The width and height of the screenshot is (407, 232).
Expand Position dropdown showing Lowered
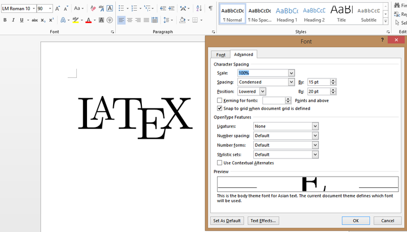click(263, 91)
